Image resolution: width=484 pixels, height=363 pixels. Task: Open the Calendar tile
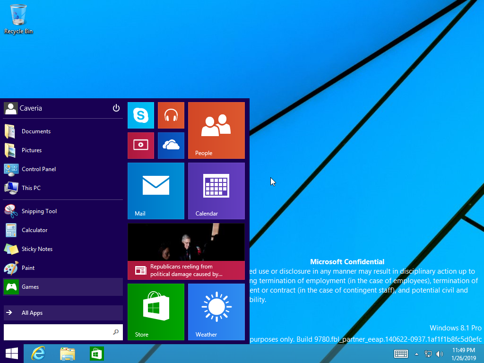pos(216,191)
